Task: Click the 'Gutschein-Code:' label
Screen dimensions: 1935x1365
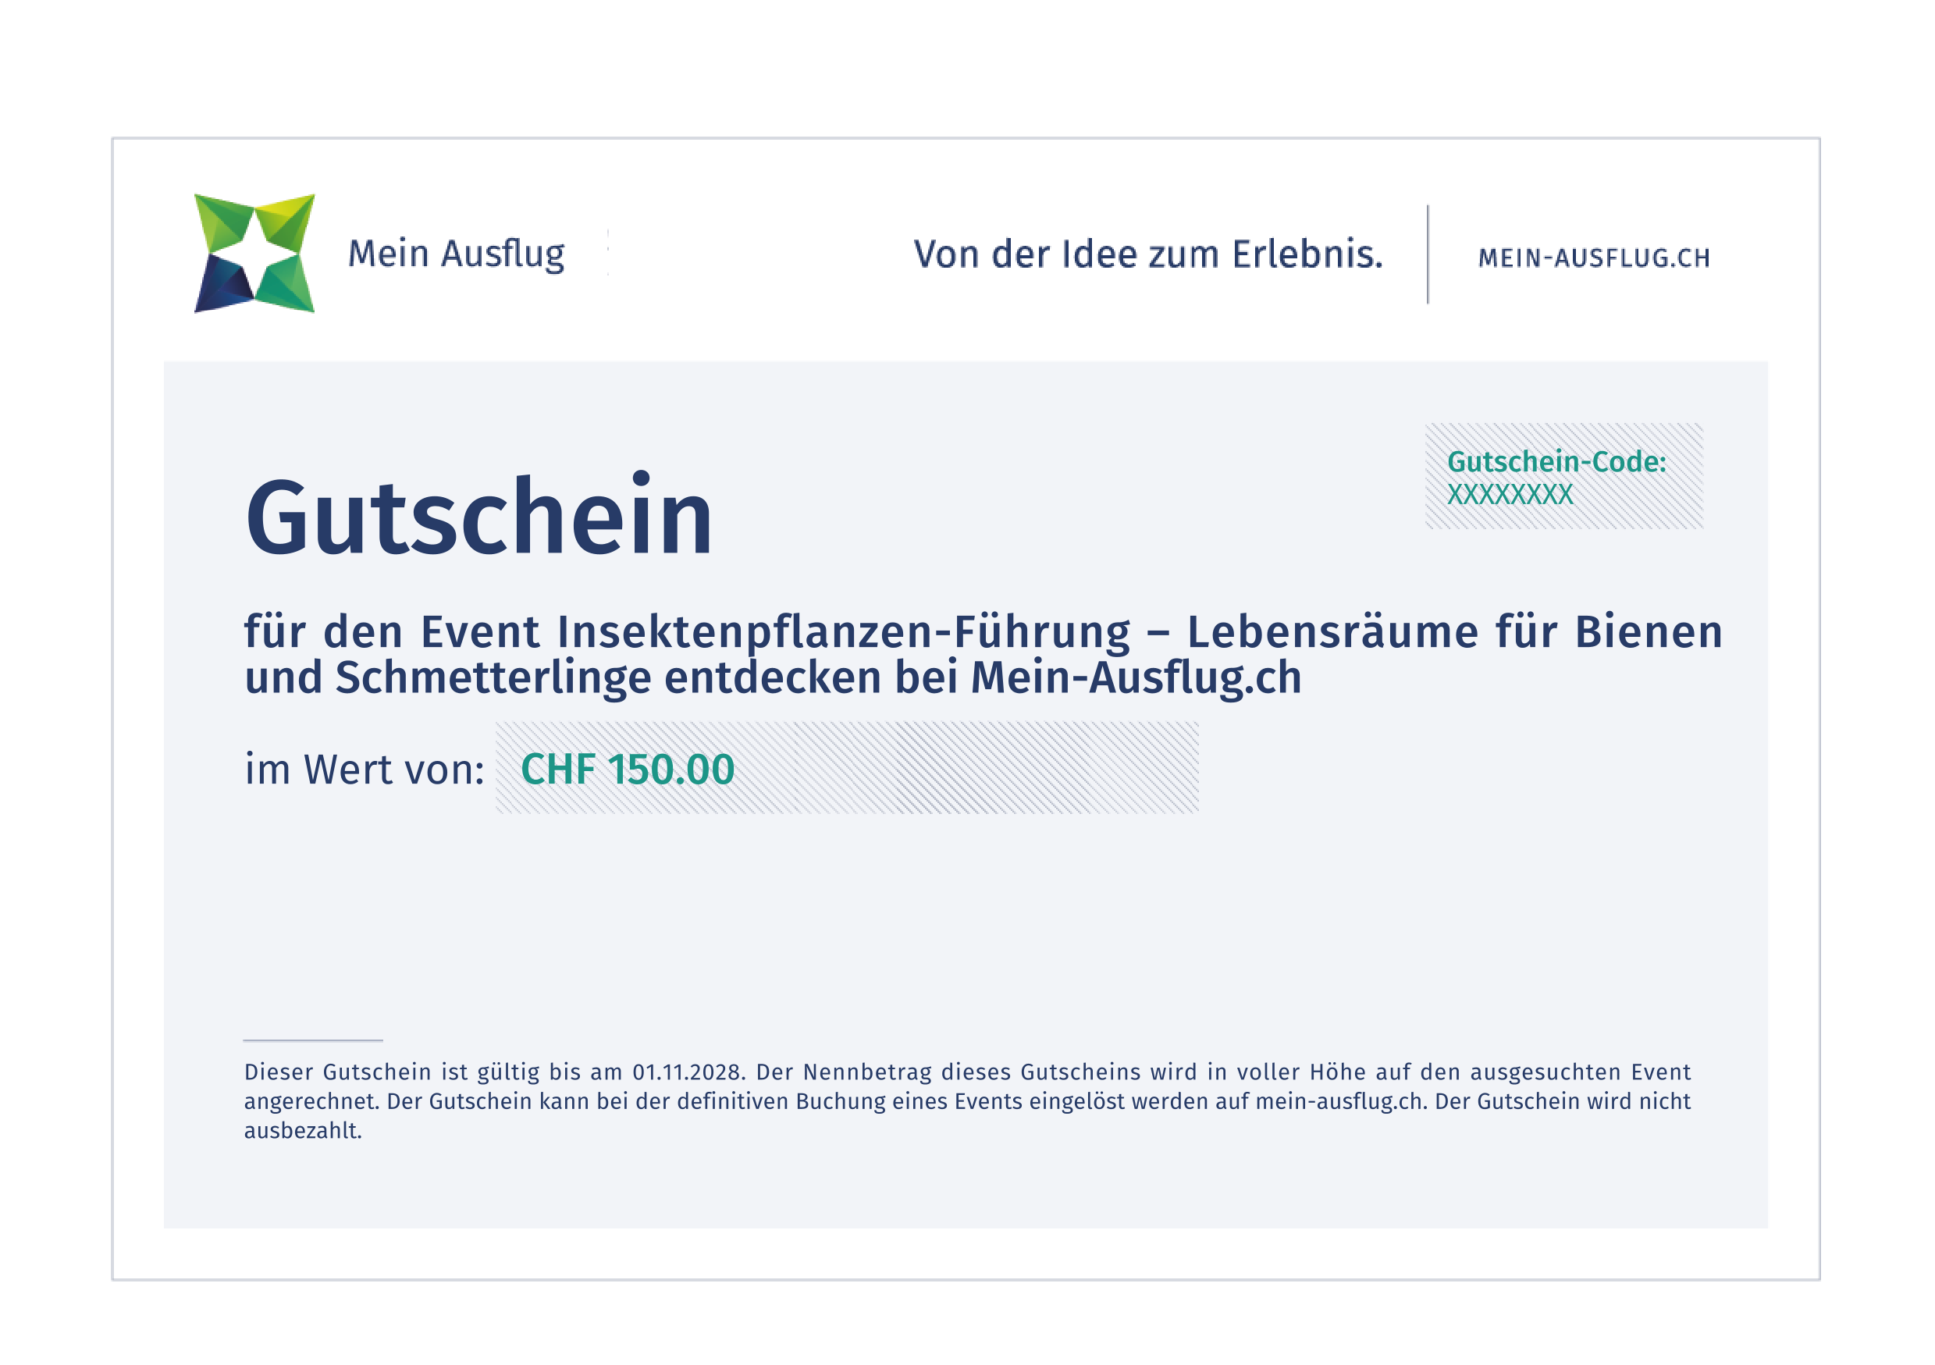Action: tap(1556, 462)
